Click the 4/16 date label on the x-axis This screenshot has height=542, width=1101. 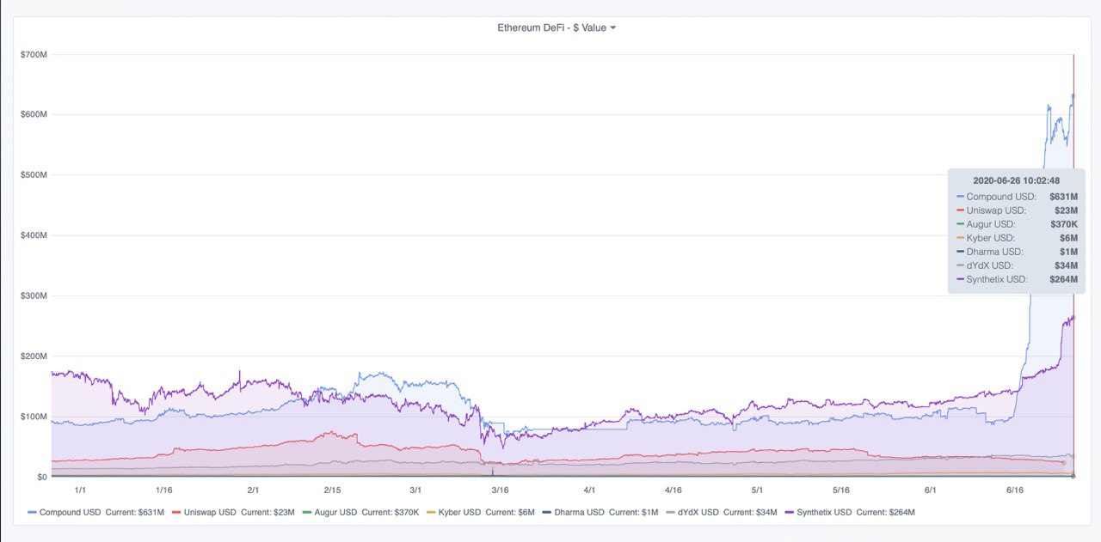click(x=674, y=490)
